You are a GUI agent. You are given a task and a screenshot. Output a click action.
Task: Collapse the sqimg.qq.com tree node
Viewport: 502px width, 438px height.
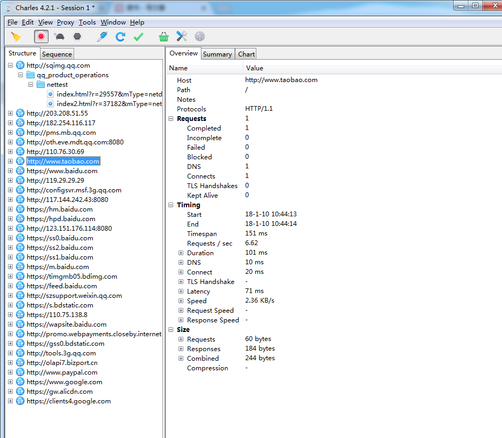[x=11, y=66]
